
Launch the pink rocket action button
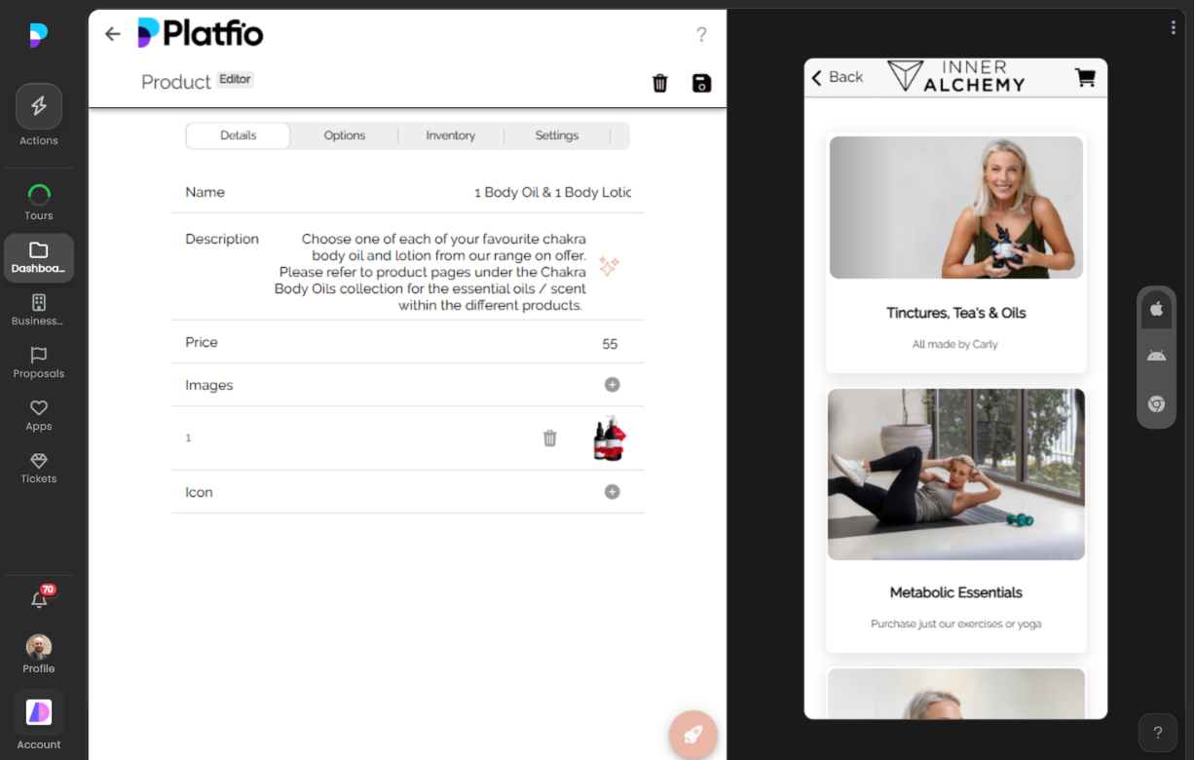point(692,736)
